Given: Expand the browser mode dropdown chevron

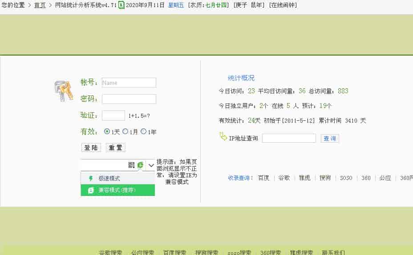Looking at the screenshot, I should click(x=151, y=165).
